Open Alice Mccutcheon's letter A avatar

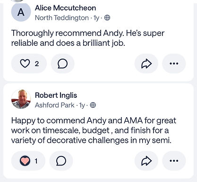(21, 12)
